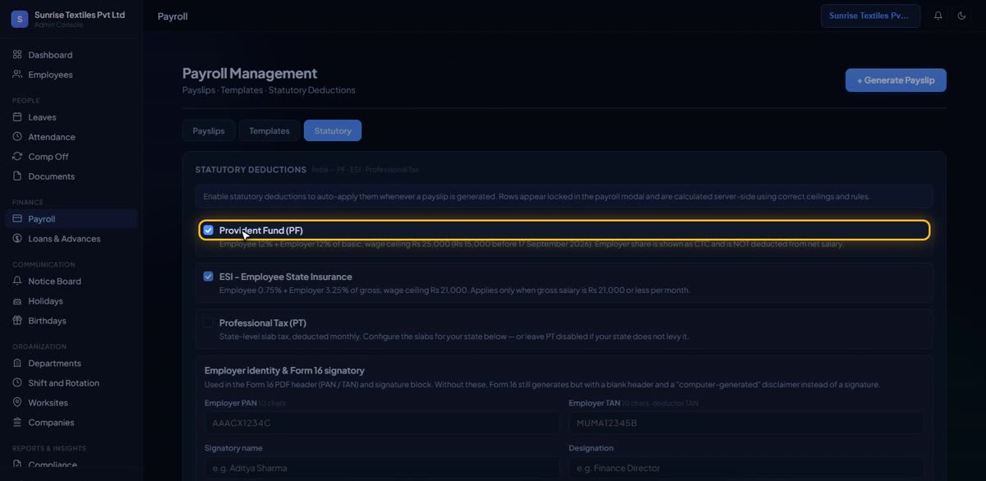This screenshot has width=986, height=481.
Task: Focus the Designation input field
Action: coord(746,468)
